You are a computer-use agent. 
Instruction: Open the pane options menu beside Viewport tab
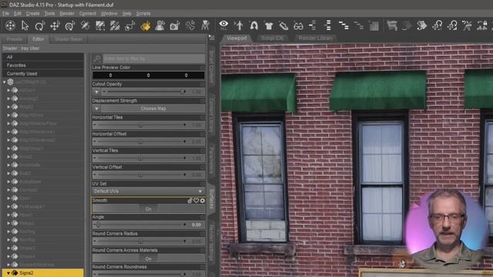212,38
